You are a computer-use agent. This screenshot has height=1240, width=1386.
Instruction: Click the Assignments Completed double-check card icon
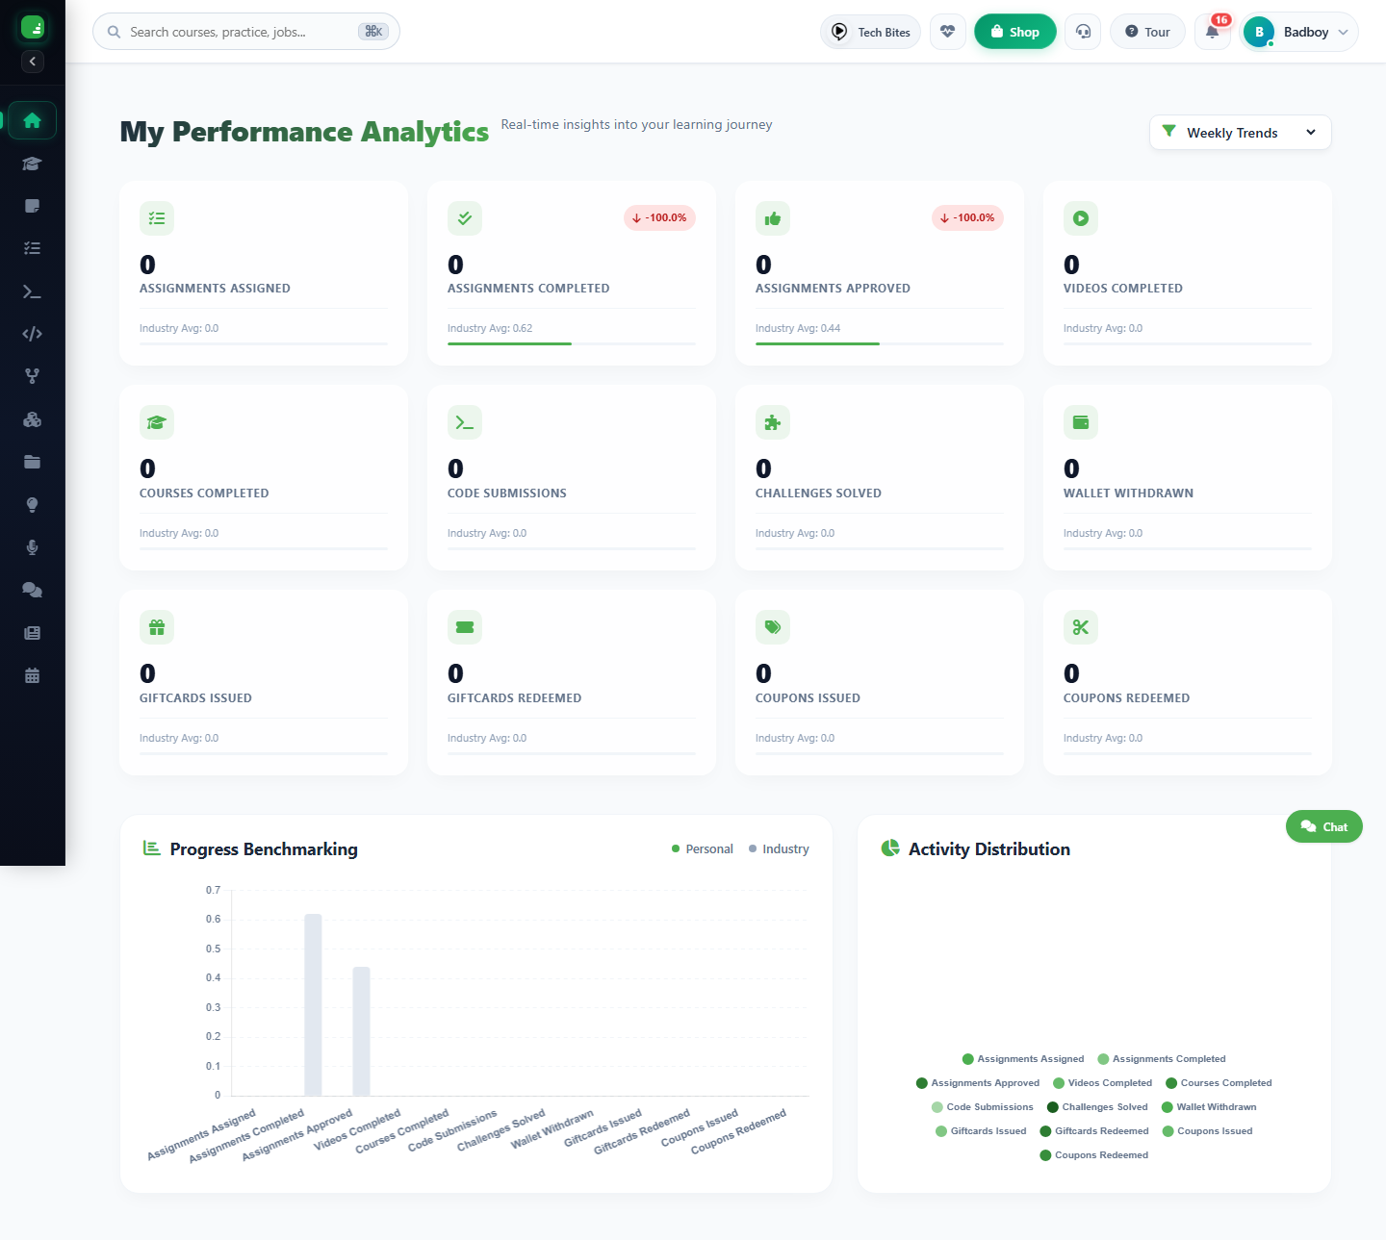[x=465, y=218]
